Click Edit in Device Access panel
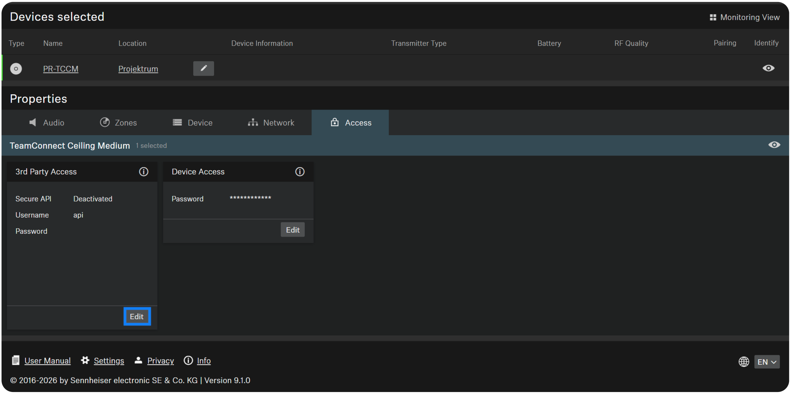Viewport: 791px width, 394px height. pyautogui.click(x=292, y=230)
